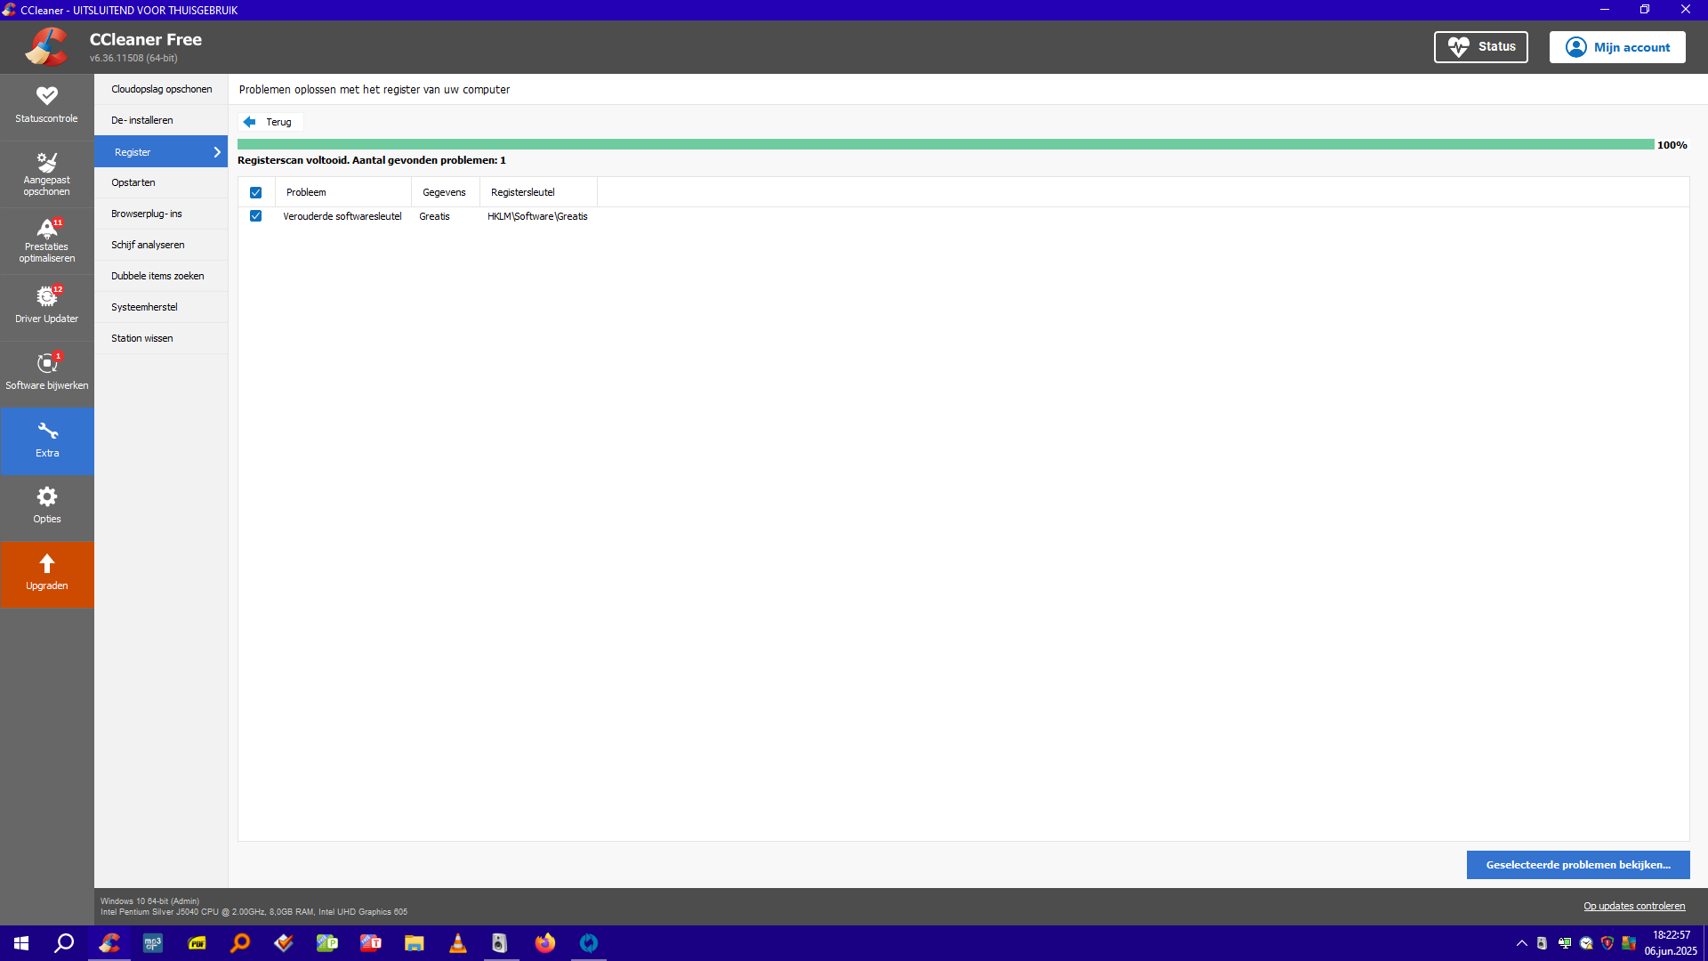The width and height of the screenshot is (1708, 961).
Task: Click the system info text in footer
Action: [254, 907]
